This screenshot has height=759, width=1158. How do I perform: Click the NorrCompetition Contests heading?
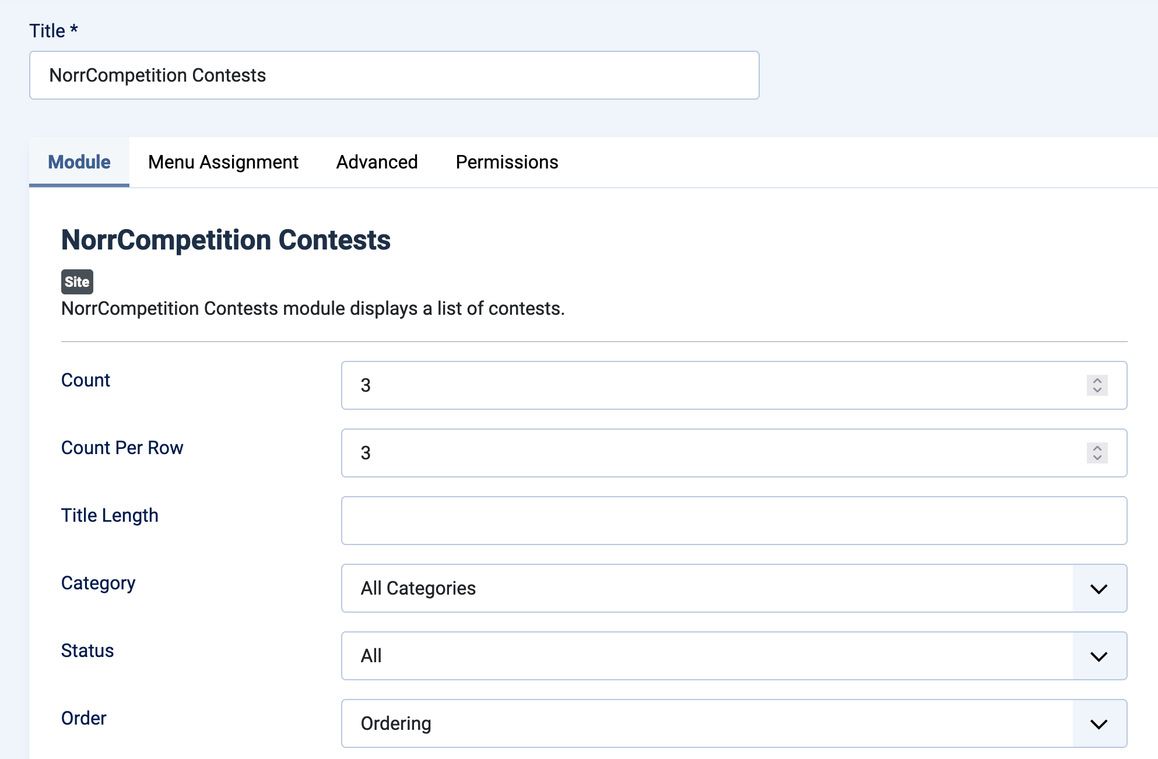click(226, 240)
